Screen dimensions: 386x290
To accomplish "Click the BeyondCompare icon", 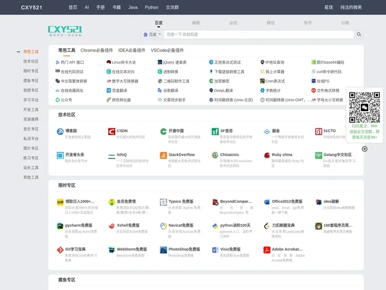I will tap(215, 202).
